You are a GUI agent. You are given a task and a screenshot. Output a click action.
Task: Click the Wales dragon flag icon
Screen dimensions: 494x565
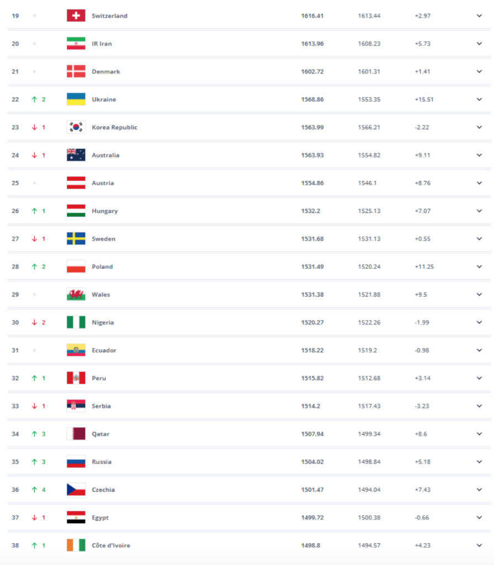[x=76, y=295]
